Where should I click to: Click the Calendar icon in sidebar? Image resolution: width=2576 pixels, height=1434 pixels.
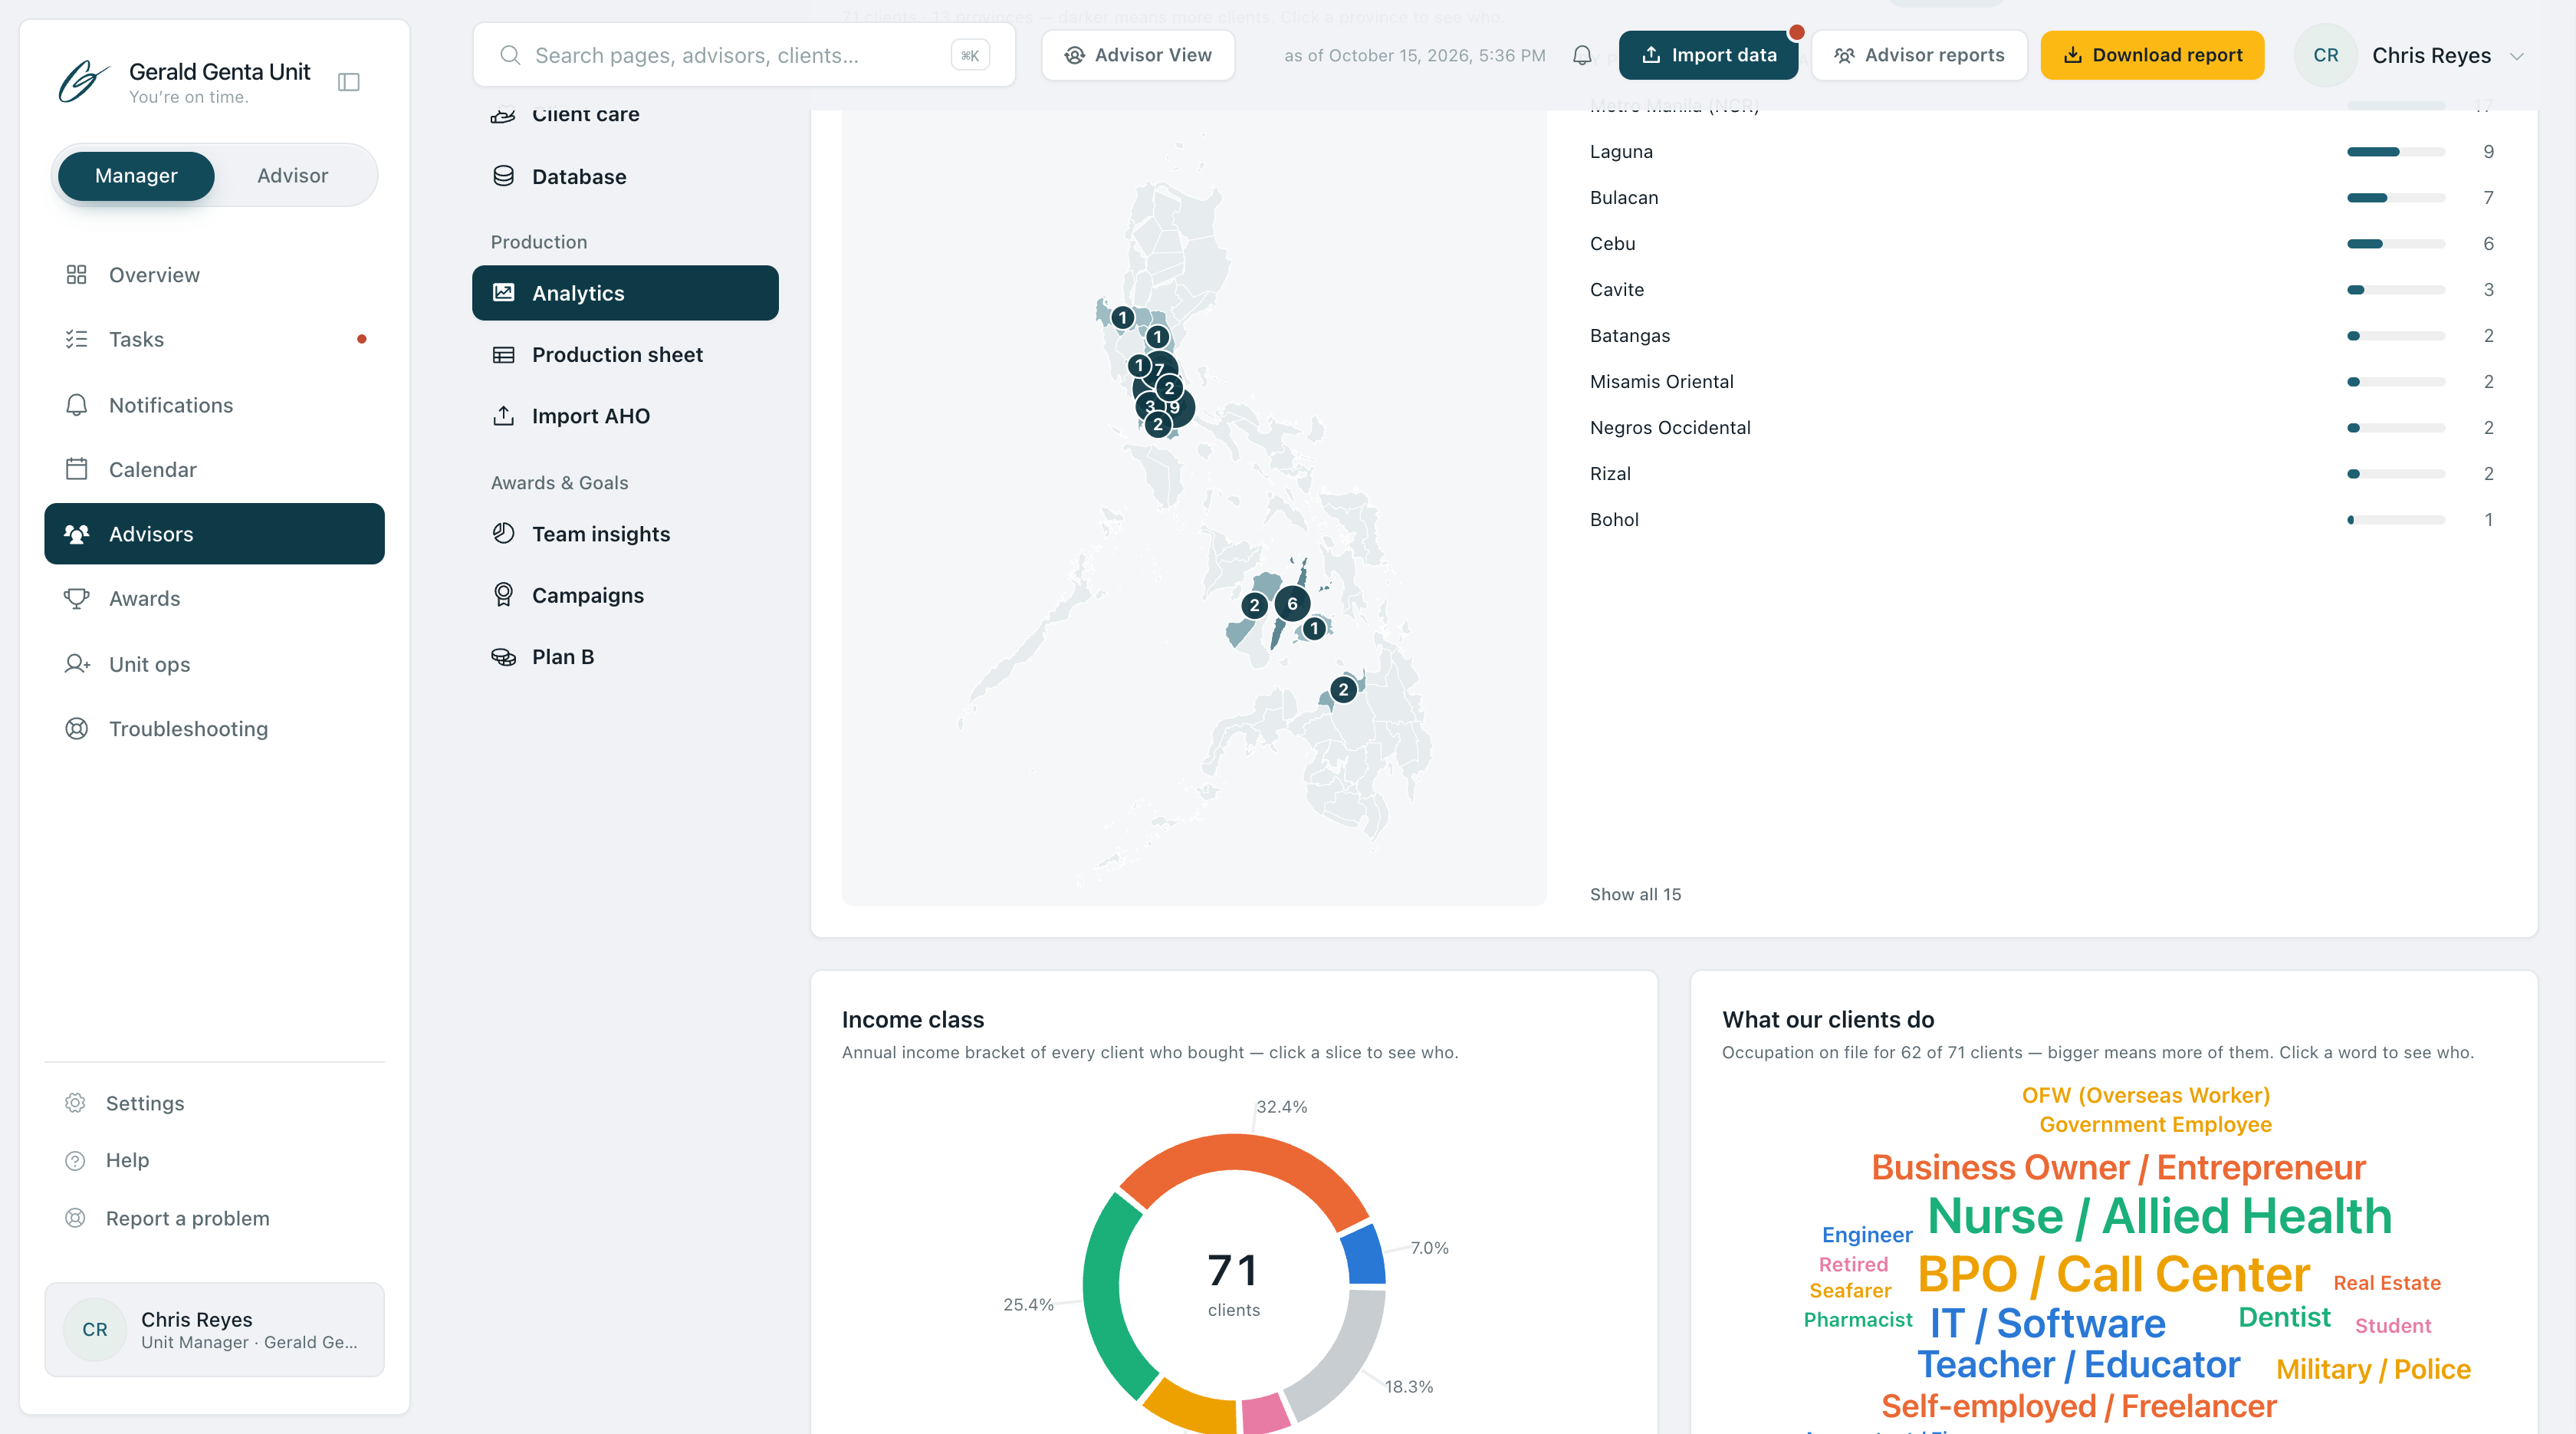[x=76, y=469]
